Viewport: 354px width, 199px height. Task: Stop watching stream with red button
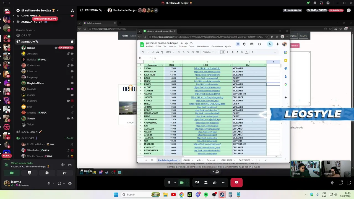(x=236, y=182)
